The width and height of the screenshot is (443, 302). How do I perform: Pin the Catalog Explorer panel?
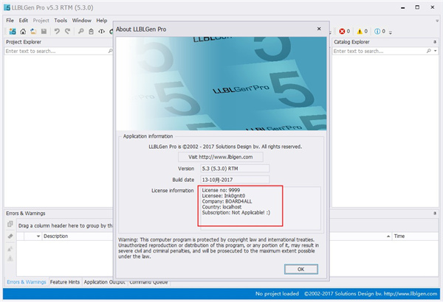pyautogui.click(x=435, y=42)
